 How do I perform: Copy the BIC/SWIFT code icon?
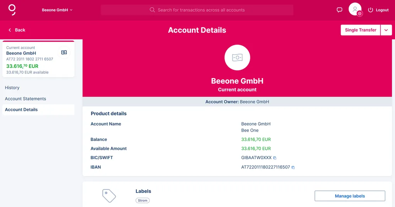[x=275, y=158]
